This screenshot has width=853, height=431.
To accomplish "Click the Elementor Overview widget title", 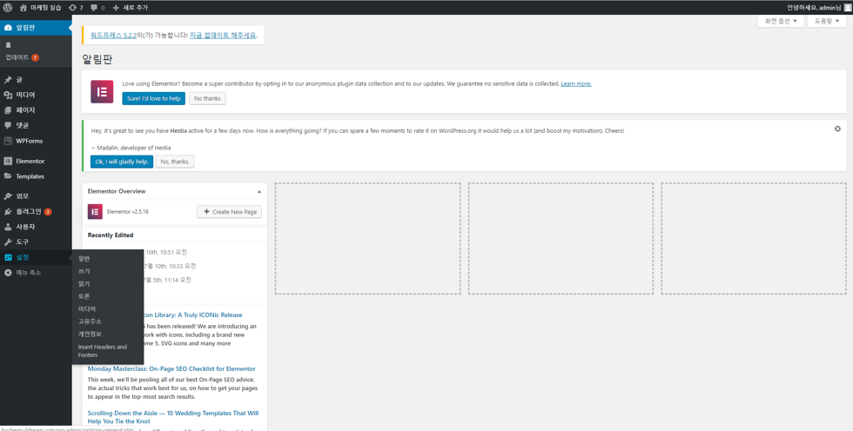I will pos(117,192).
